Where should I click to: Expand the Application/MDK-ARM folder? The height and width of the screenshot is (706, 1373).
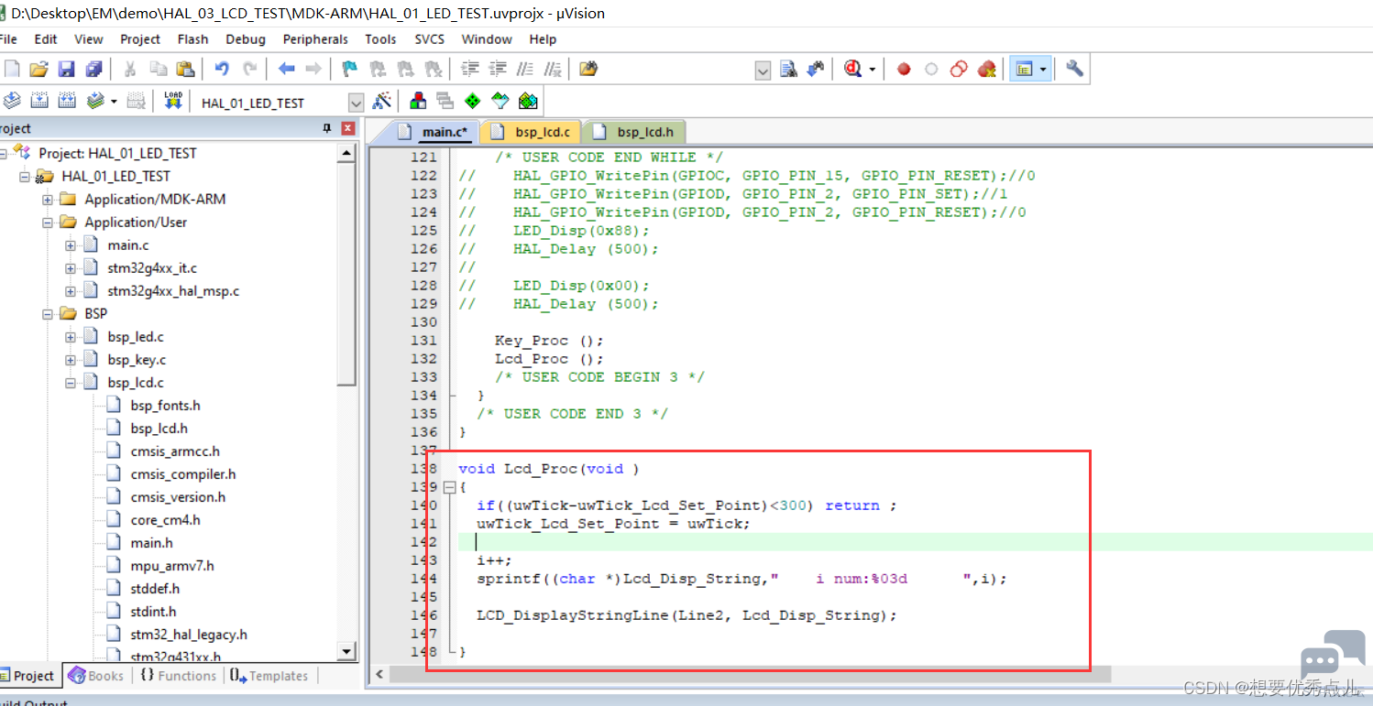coord(47,199)
